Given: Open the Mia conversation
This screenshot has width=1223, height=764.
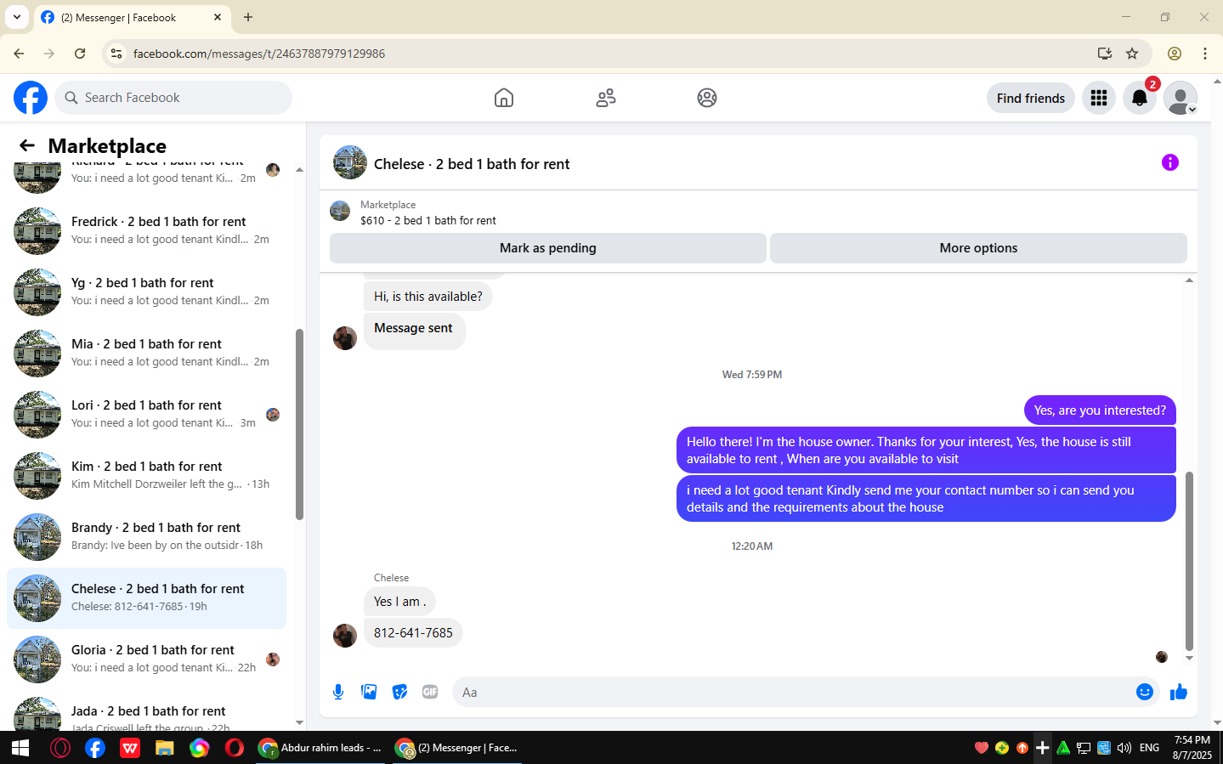Looking at the screenshot, I should pyautogui.click(x=146, y=354).
